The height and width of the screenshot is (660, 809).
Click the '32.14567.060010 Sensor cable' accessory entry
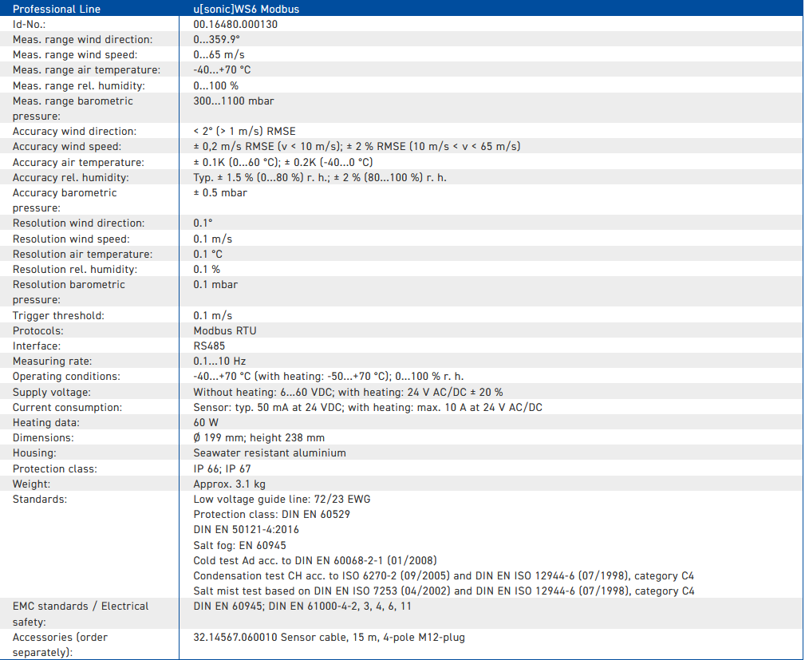pyautogui.click(x=330, y=638)
